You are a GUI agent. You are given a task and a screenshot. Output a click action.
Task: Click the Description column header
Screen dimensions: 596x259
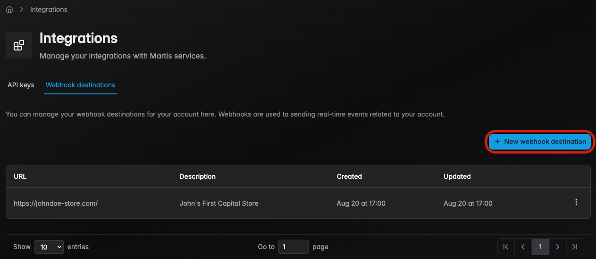197,176
